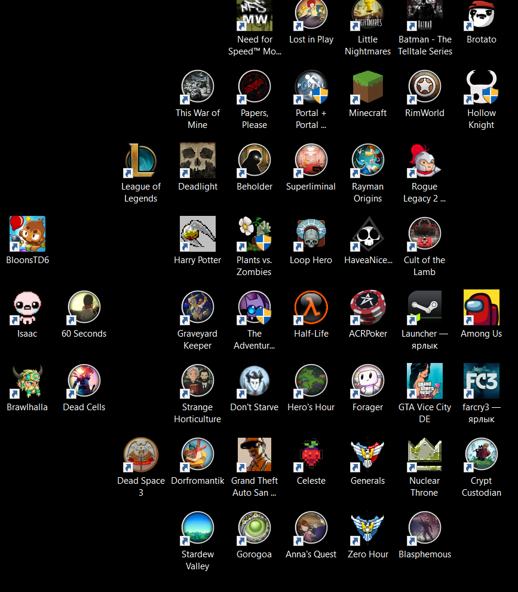Click the Portal + Portal shortcut

pos(311,87)
